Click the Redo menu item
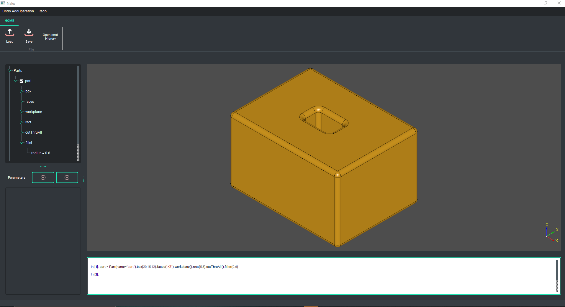Viewport: 565px width, 307px height. coord(42,11)
